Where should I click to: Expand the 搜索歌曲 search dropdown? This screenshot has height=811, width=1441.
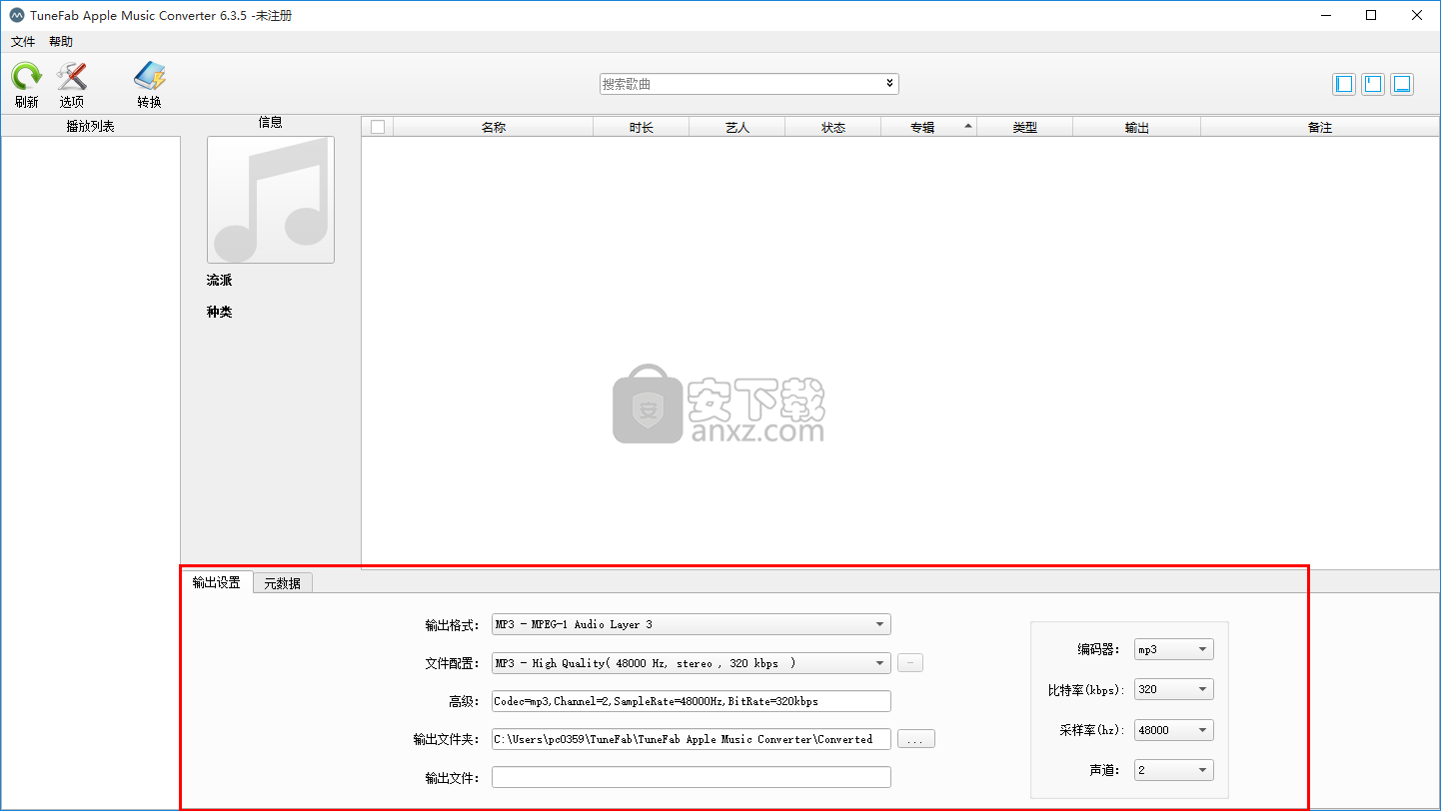(x=889, y=84)
